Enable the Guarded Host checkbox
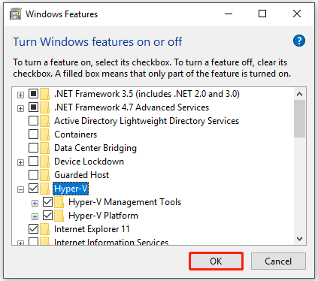The image size is (318, 281). click(33, 175)
